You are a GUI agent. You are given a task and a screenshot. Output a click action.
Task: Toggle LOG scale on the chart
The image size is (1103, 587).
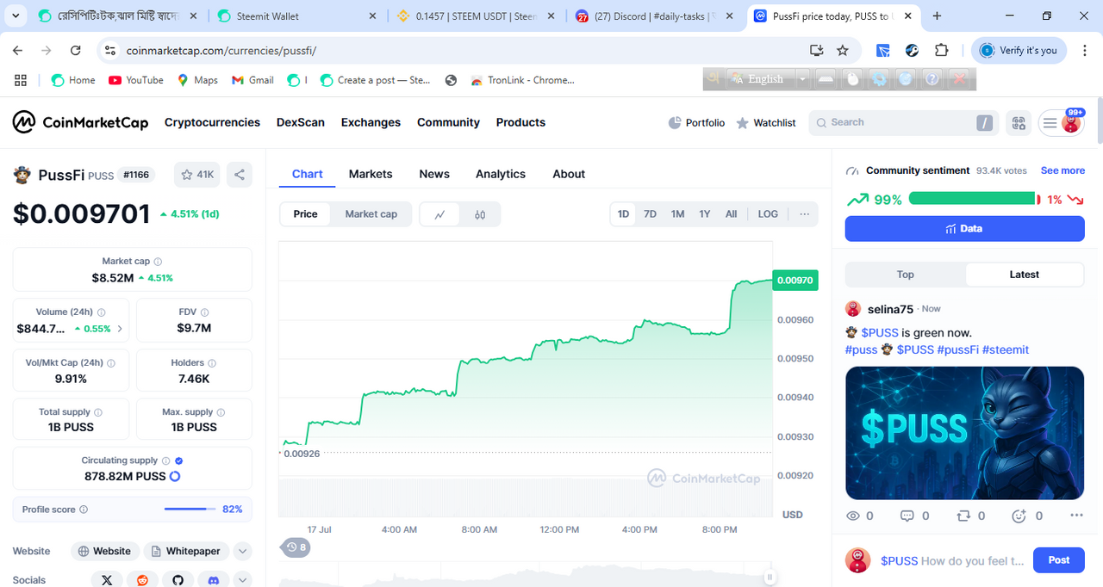(768, 214)
